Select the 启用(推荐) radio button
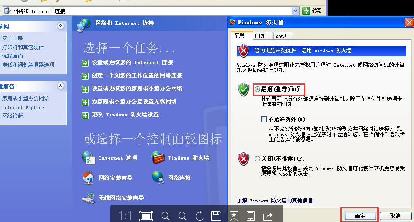414x222 pixels. click(x=257, y=89)
